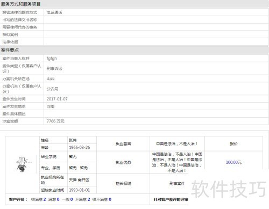This screenshot has height=209, width=269.
Task: Click the 案件当事人称呼 label
Action: click(16, 59)
